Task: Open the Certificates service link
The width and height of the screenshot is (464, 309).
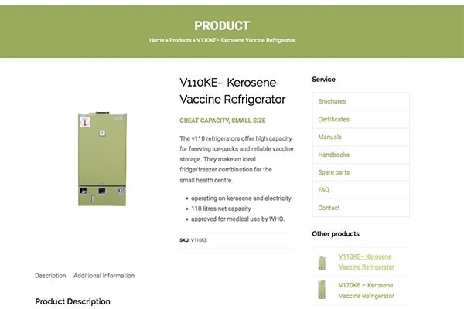Action: tap(333, 120)
